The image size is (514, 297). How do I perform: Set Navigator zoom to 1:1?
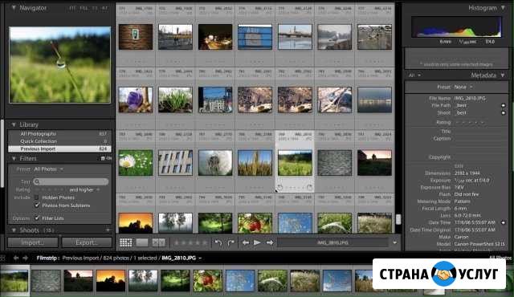95,8
